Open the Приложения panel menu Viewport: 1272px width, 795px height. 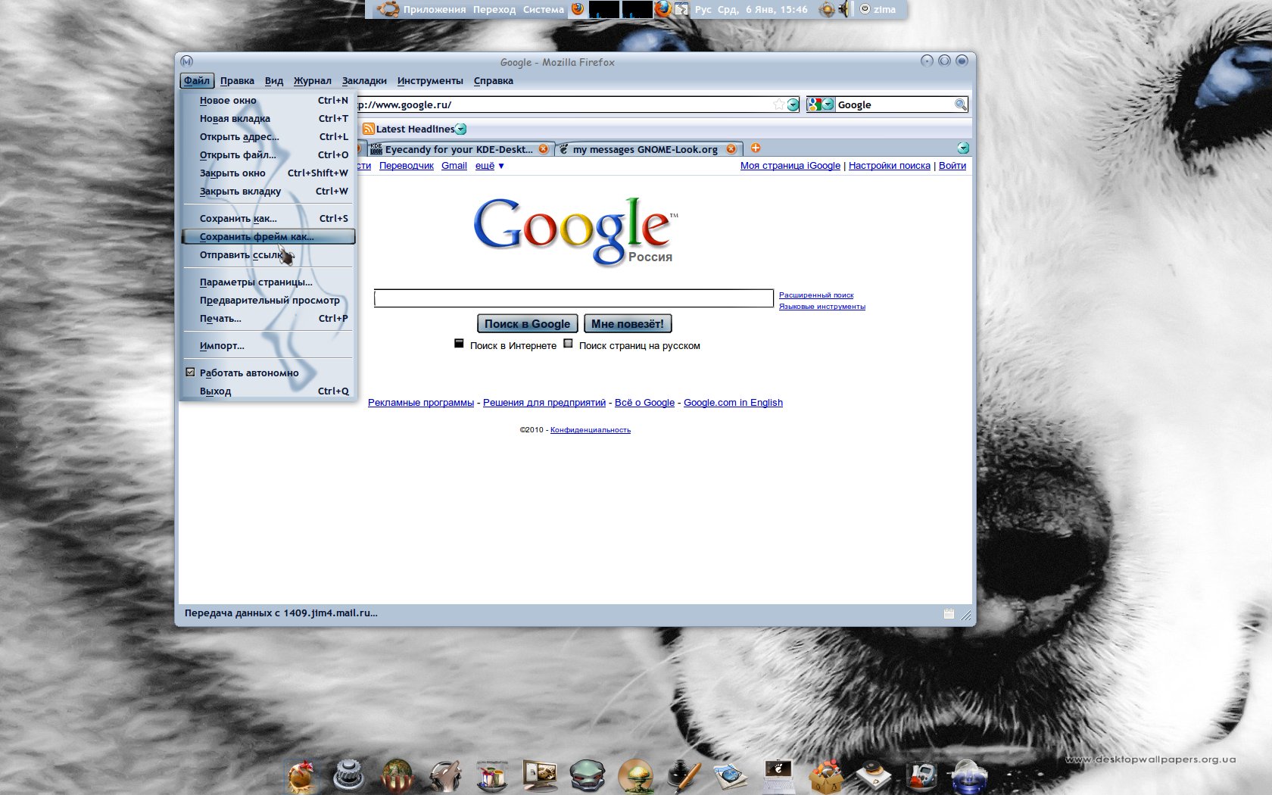point(434,10)
